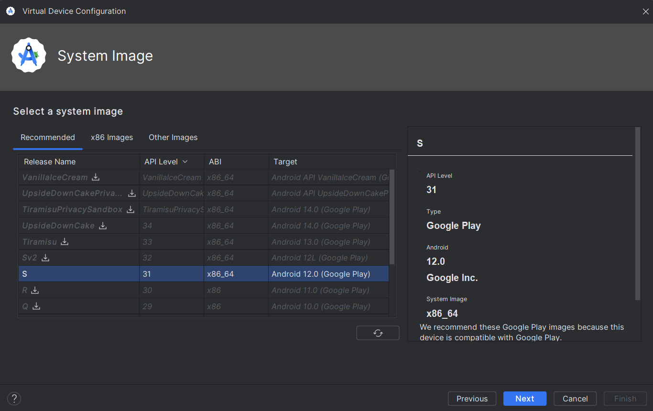Download the TiramisuPrivacySandbox system image
Viewport: 653px width, 411px height.
click(x=131, y=209)
